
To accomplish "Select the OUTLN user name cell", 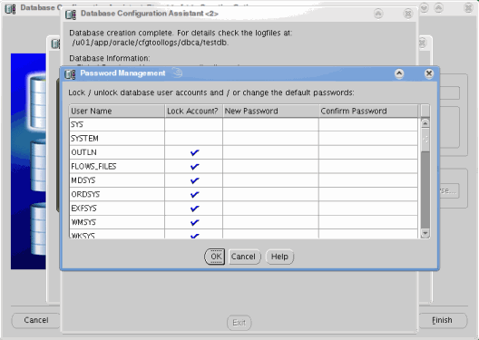I will click(117, 152).
